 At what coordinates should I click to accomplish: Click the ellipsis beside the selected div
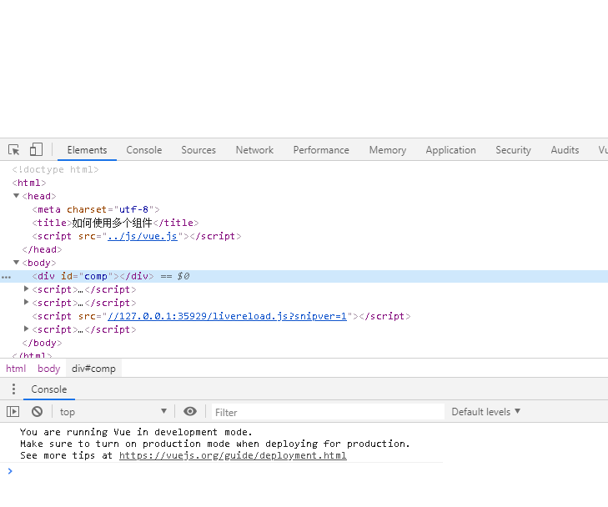click(x=7, y=276)
